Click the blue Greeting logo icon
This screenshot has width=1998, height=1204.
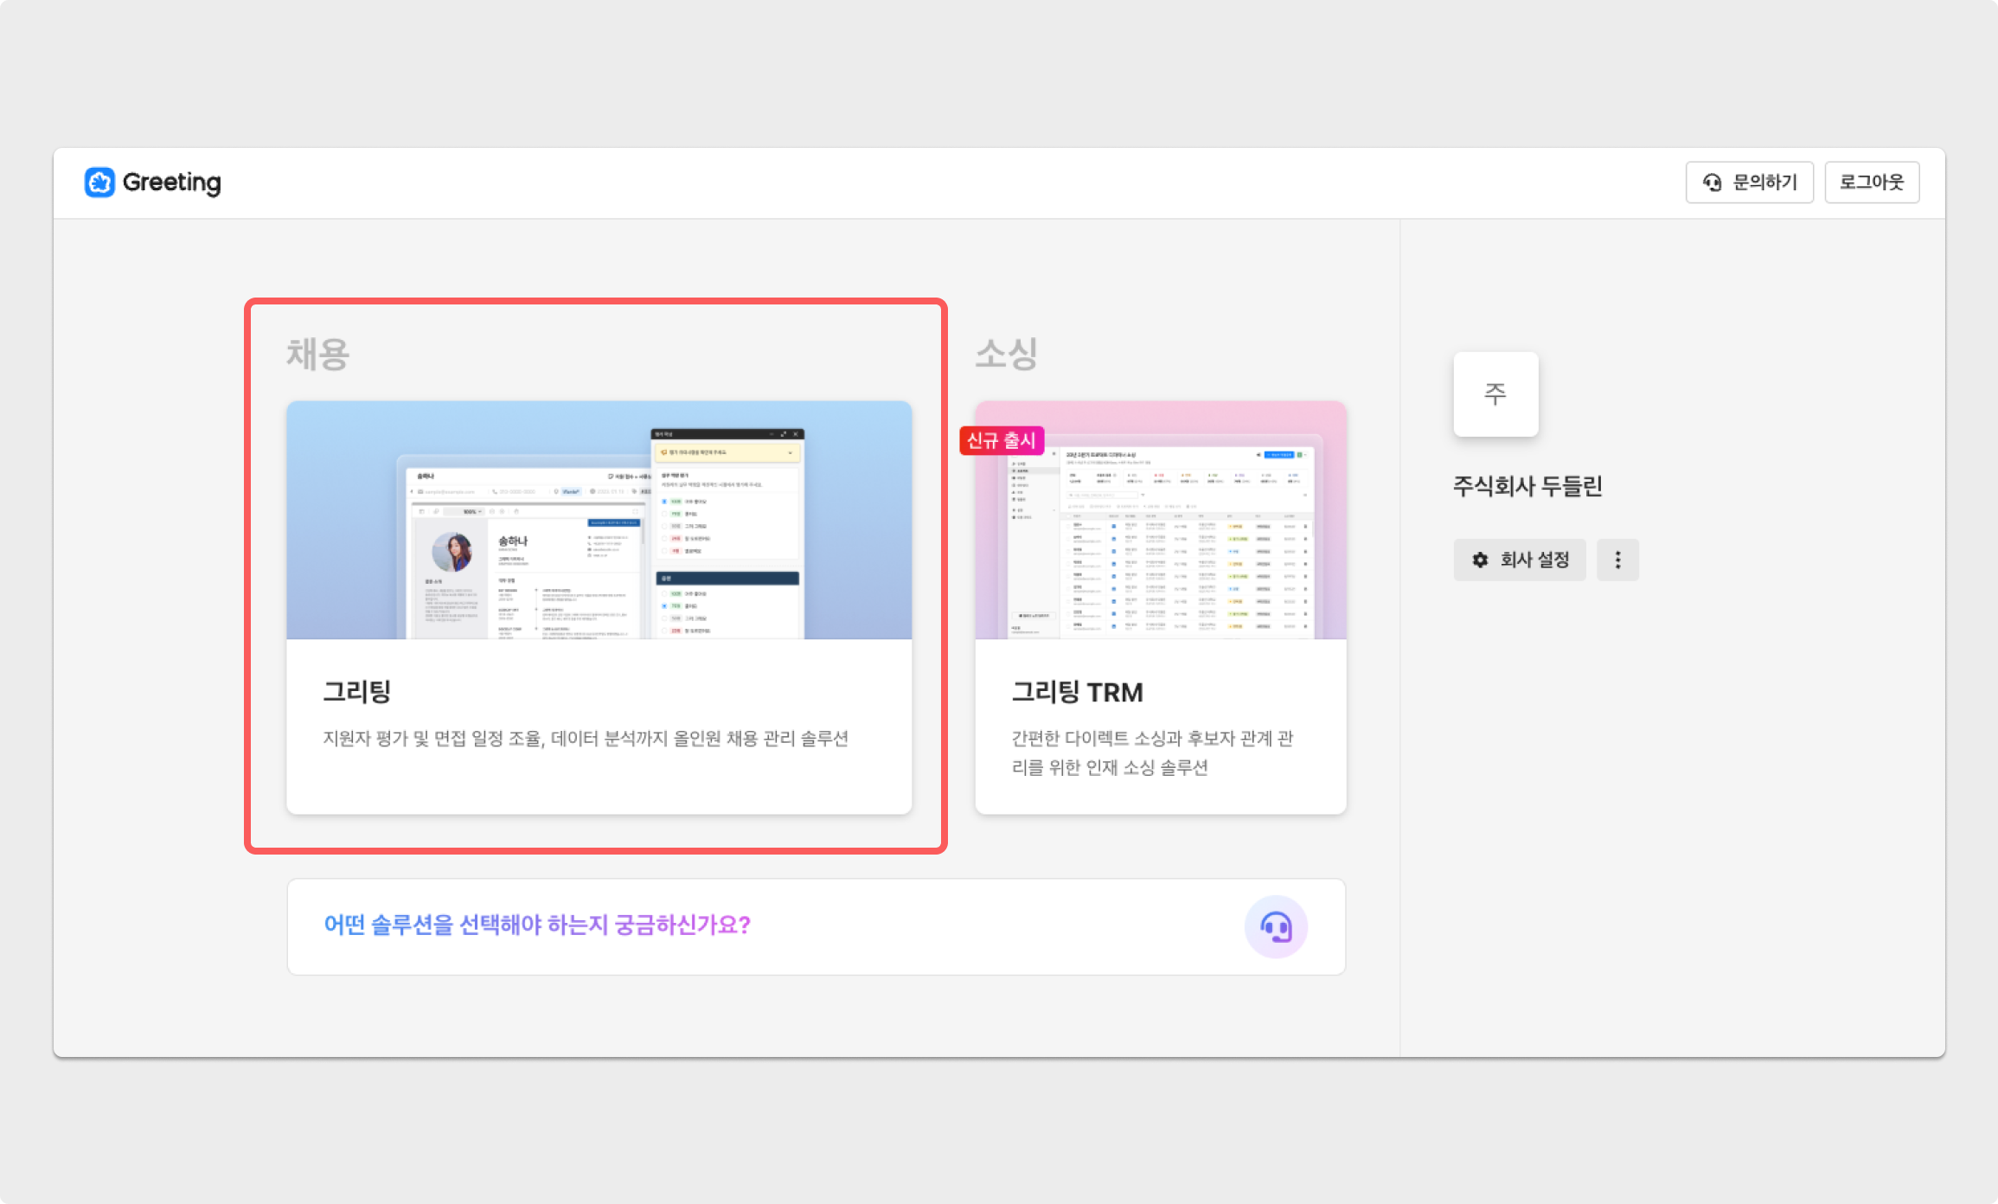pyautogui.click(x=99, y=183)
